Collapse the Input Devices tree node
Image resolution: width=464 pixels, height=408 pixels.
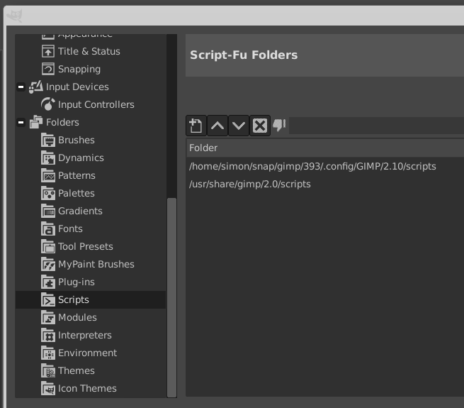click(x=21, y=87)
